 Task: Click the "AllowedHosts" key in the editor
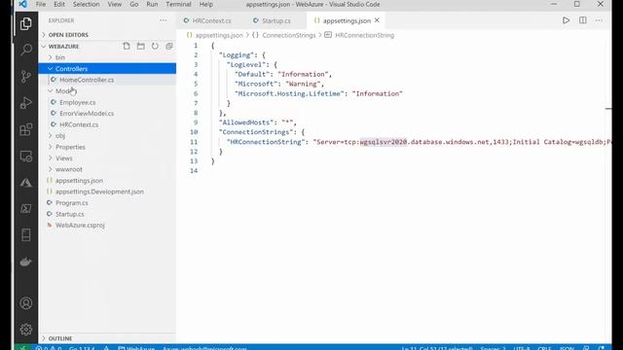pos(246,122)
